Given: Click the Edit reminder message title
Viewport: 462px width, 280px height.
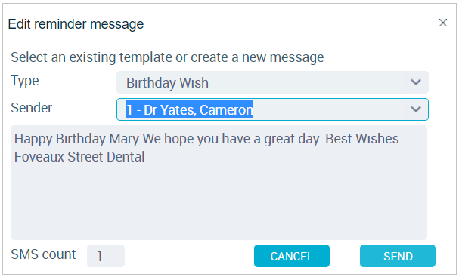Looking at the screenshot, I should tap(76, 24).
